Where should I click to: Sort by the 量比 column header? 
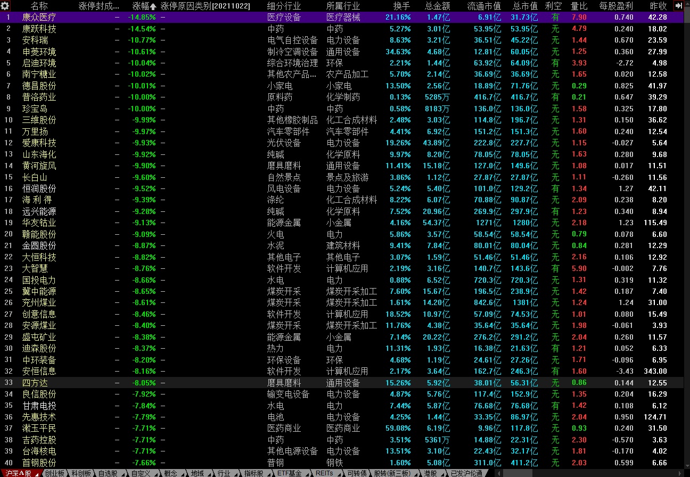[579, 6]
